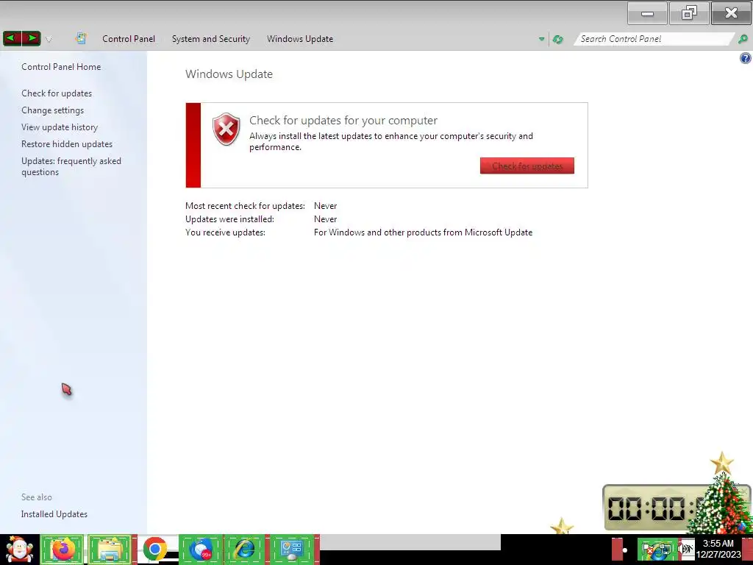Click the Control Panel icon in address bar

pos(81,38)
